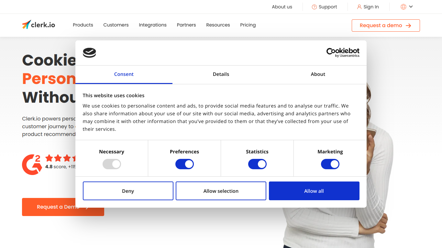The width and height of the screenshot is (442, 248).
Task: Disable the Preferences cookies switch
Action: (x=184, y=164)
